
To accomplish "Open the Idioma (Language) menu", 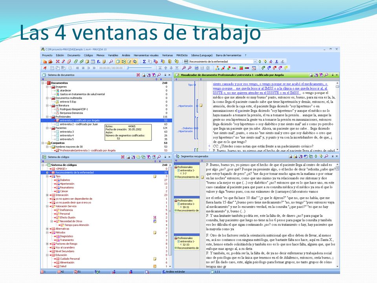I will (202, 55).
